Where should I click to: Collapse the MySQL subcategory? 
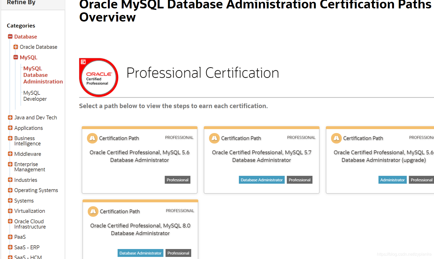(x=16, y=57)
